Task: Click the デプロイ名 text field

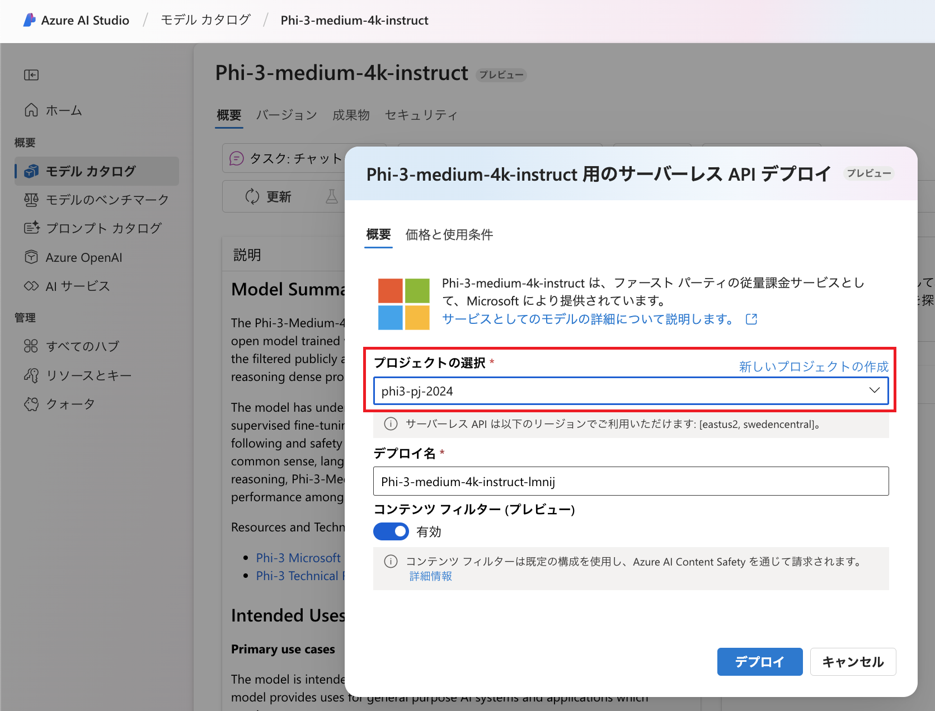Action: pos(631,481)
